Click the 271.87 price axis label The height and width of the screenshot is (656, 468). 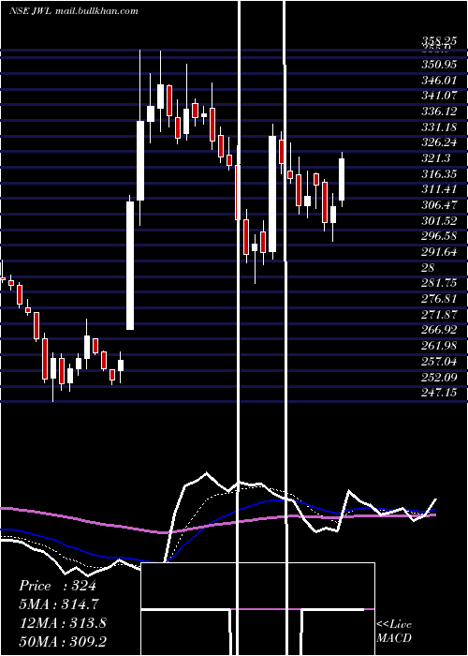[x=439, y=314]
